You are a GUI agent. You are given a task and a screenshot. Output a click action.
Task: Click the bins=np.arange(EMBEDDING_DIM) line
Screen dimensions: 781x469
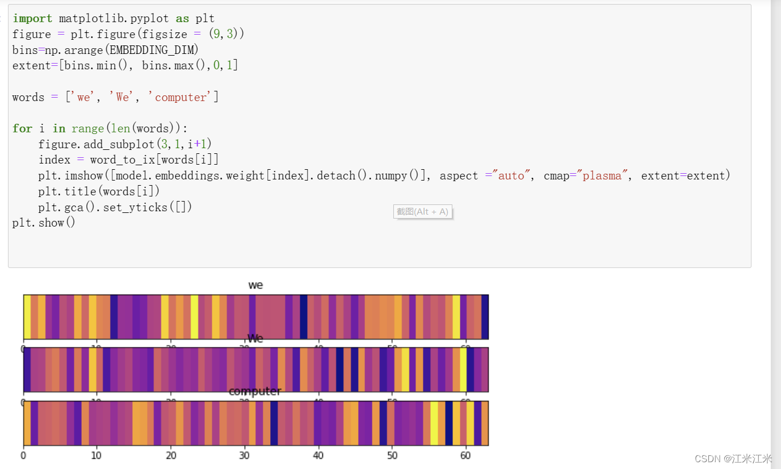tap(106, 50)
